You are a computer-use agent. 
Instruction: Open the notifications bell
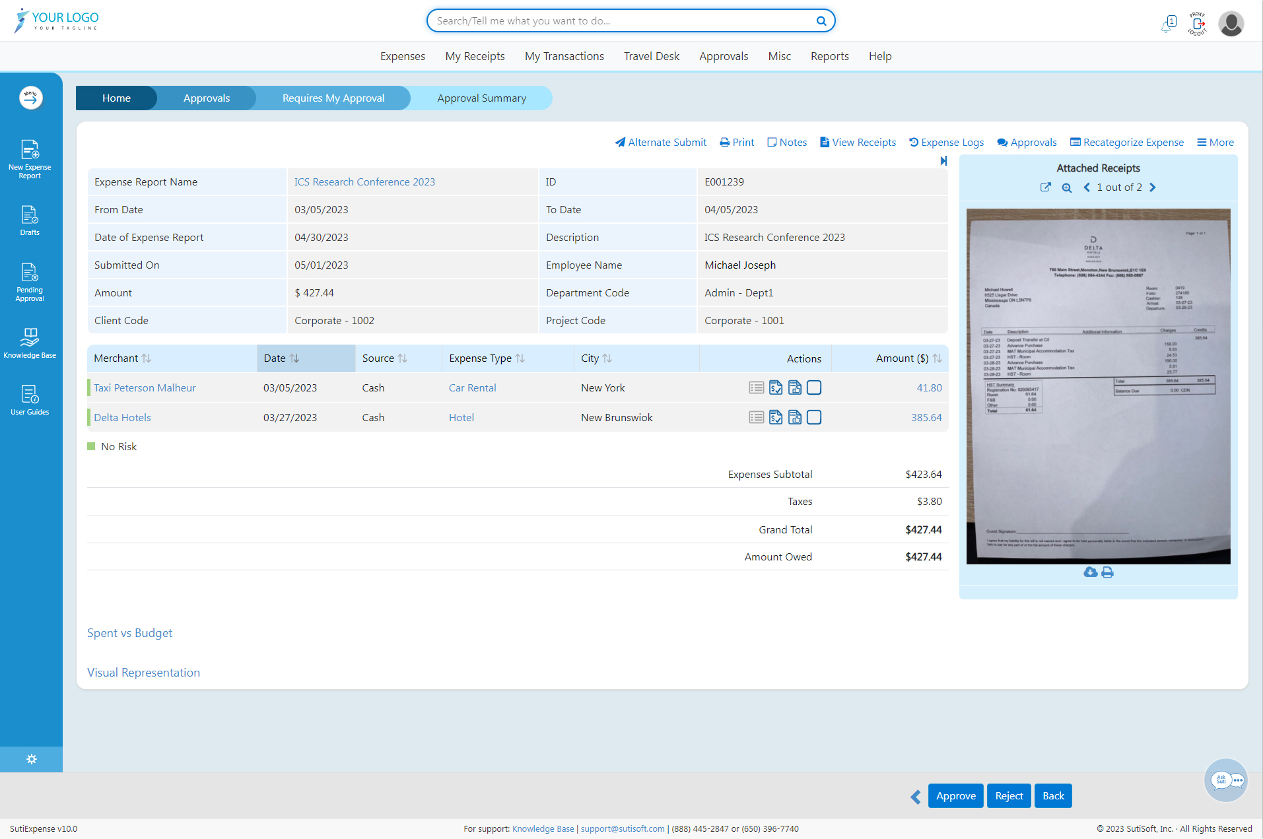(1168, 24)
